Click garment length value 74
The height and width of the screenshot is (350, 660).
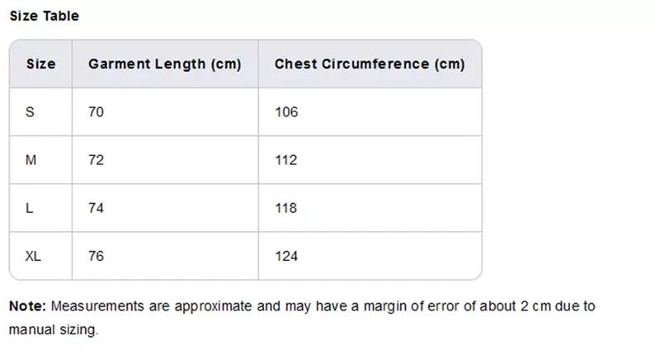[96, 209]
